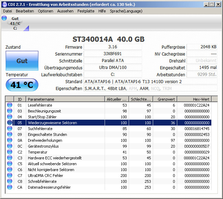The height and width of the screenshot is (199, 223).
Task: Click the Aktueller column header
Action: [x=117, y=99]
